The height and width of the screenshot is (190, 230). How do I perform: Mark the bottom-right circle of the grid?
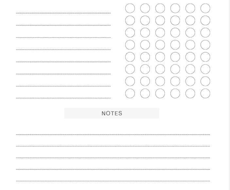pyautogui.click(x=205, y=93)
